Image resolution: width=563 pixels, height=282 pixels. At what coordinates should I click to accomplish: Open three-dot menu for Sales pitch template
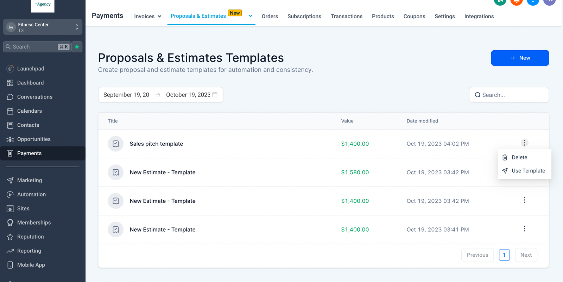(x=524, y=143)
